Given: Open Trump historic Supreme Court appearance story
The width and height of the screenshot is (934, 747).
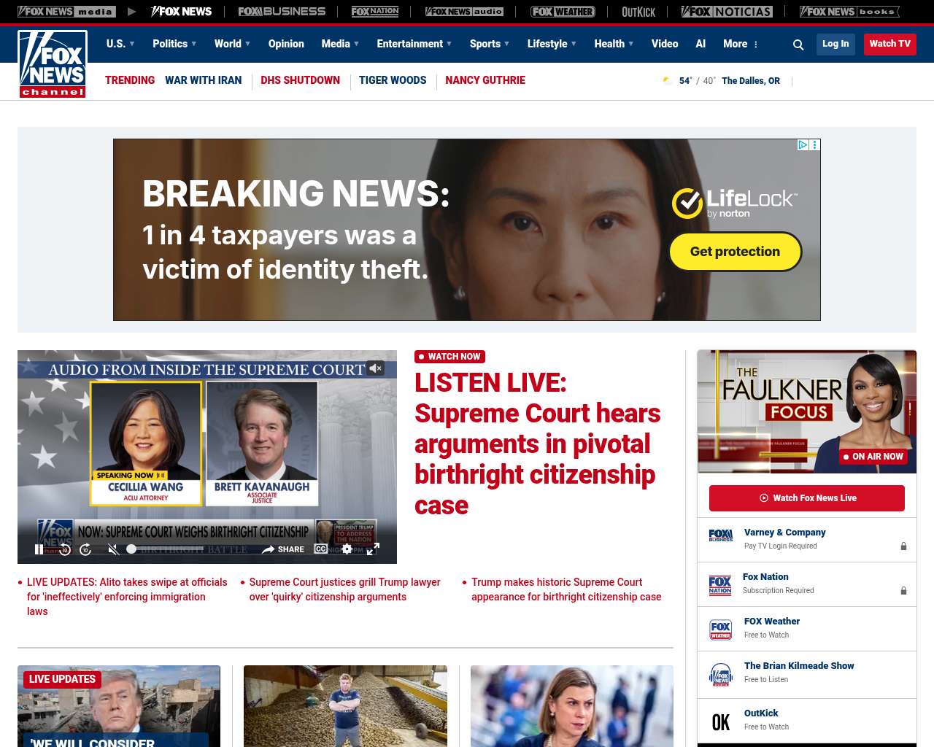Looking at the screenshot, I should pyautogui.click(x=566, y=589).
